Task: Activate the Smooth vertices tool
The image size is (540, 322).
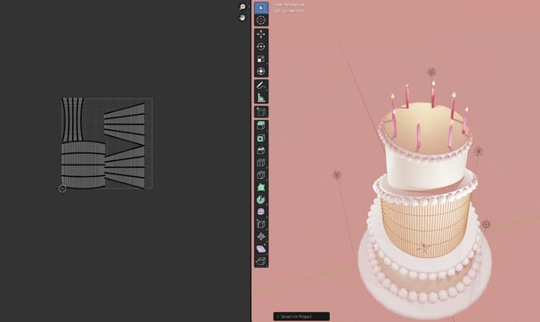Action: pyautogui.click(x=261, y=212)
